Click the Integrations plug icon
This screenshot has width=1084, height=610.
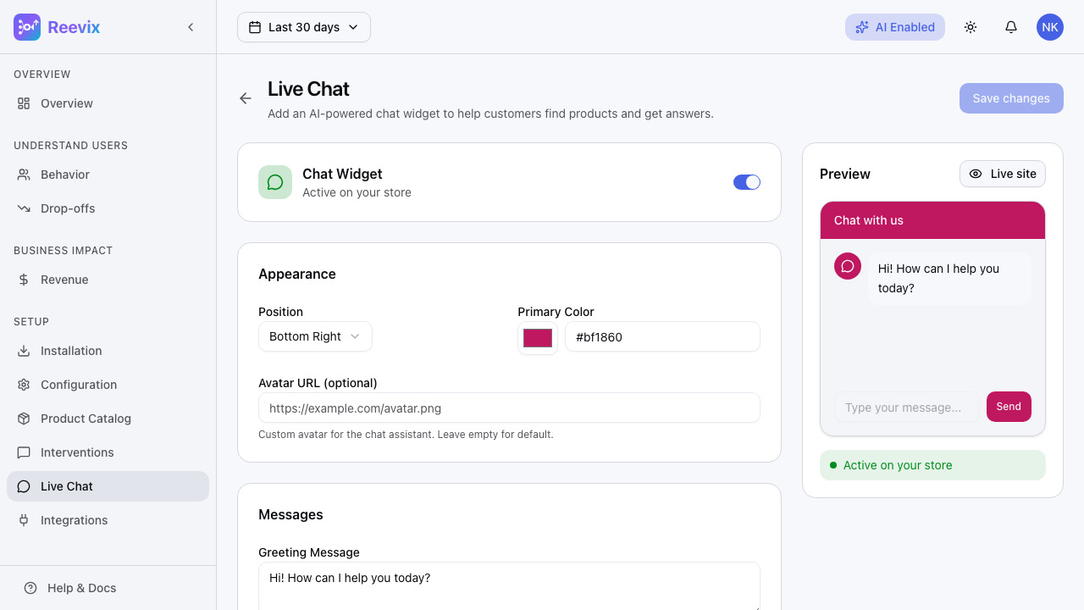24,520
